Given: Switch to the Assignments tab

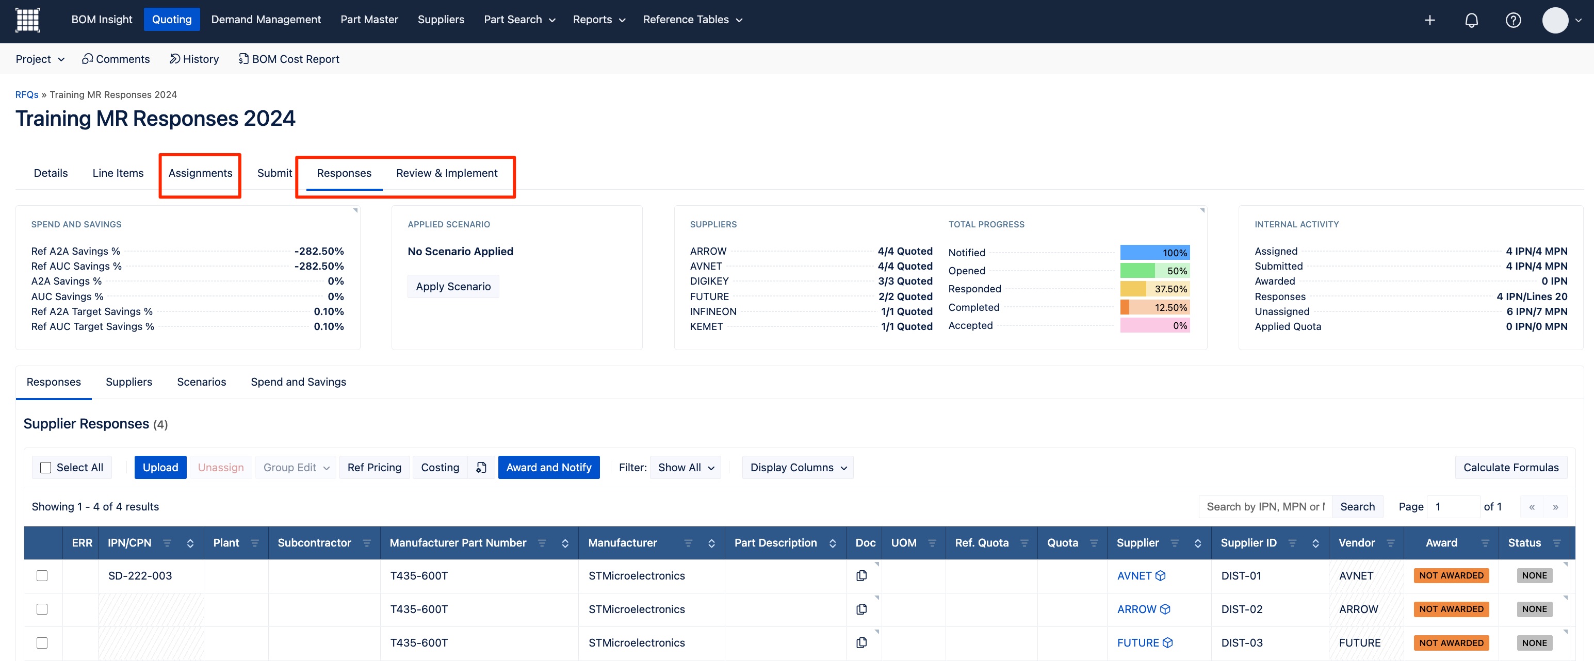Looking at the screenshot, I should 200,173.
